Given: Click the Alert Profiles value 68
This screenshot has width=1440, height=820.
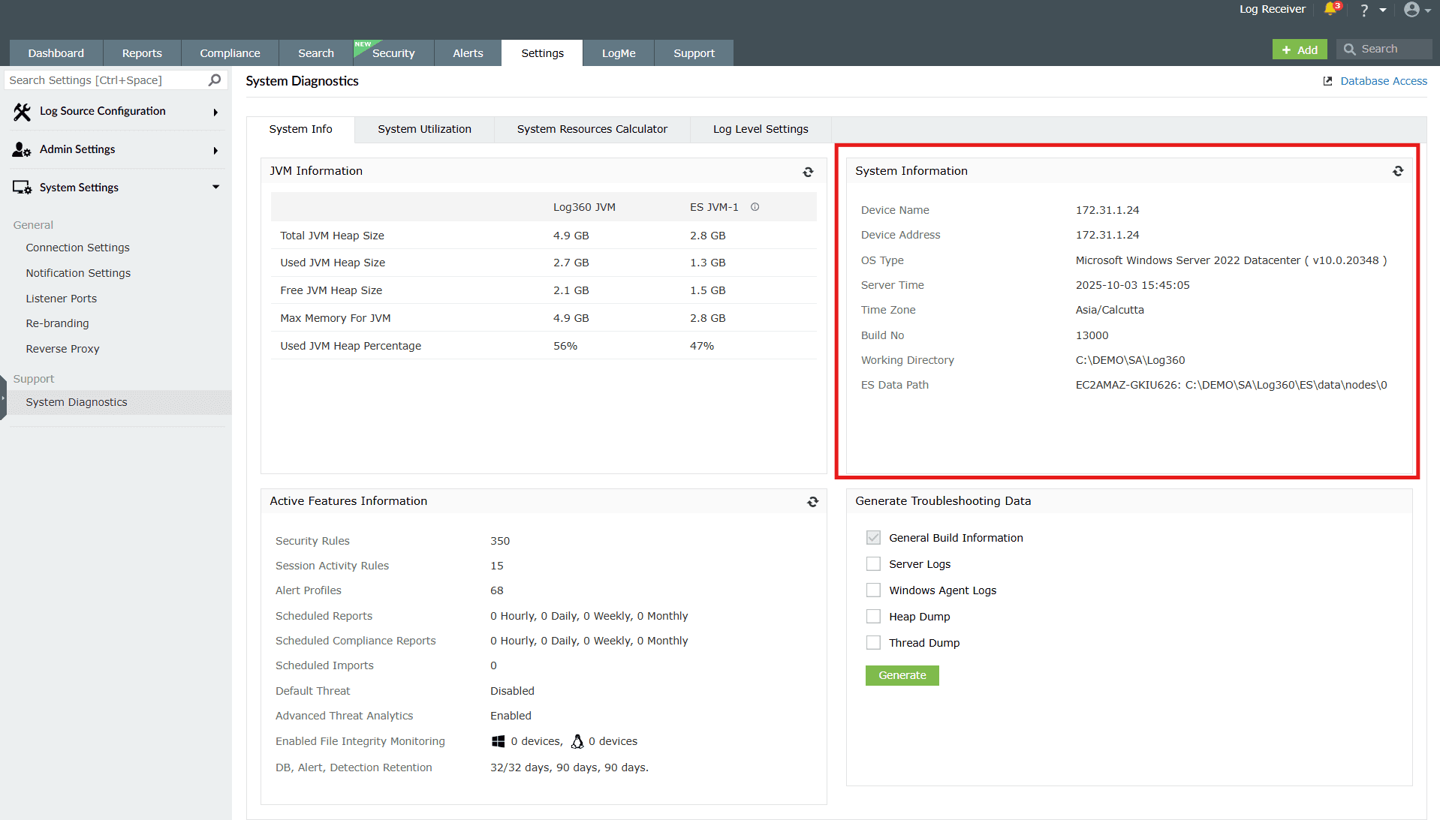Looking at the screenshot, I should click(x=497, y=590).
